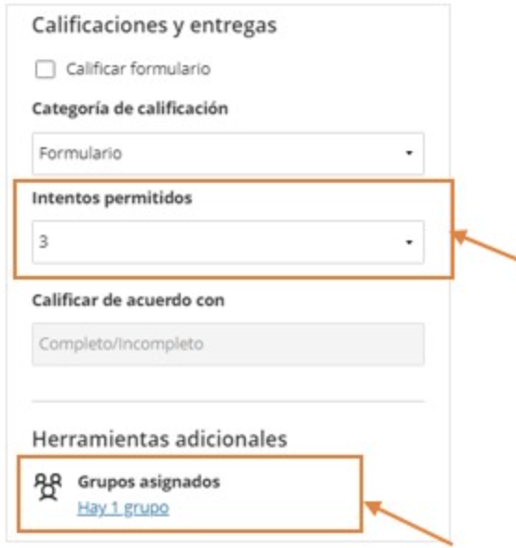Select the Formulario text inside the category box
Image resolution: width=516 pixels, height=548 pixels.
80,154
